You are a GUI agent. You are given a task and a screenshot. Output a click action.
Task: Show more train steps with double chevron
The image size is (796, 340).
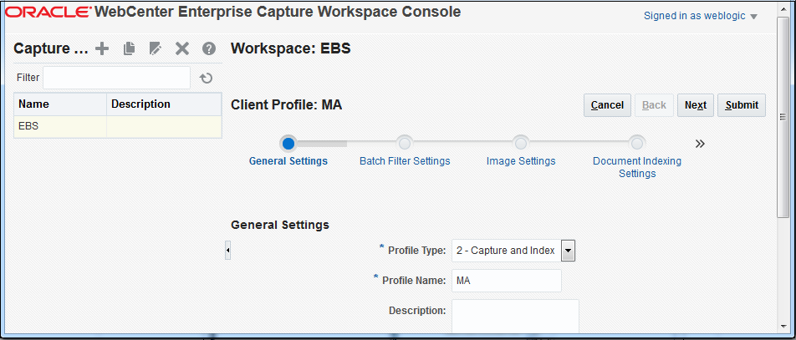point(700,143)
